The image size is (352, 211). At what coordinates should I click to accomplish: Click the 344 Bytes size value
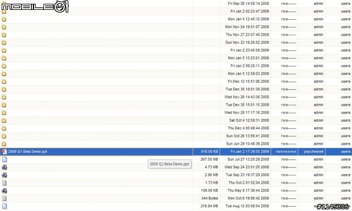tap(210, 198)
